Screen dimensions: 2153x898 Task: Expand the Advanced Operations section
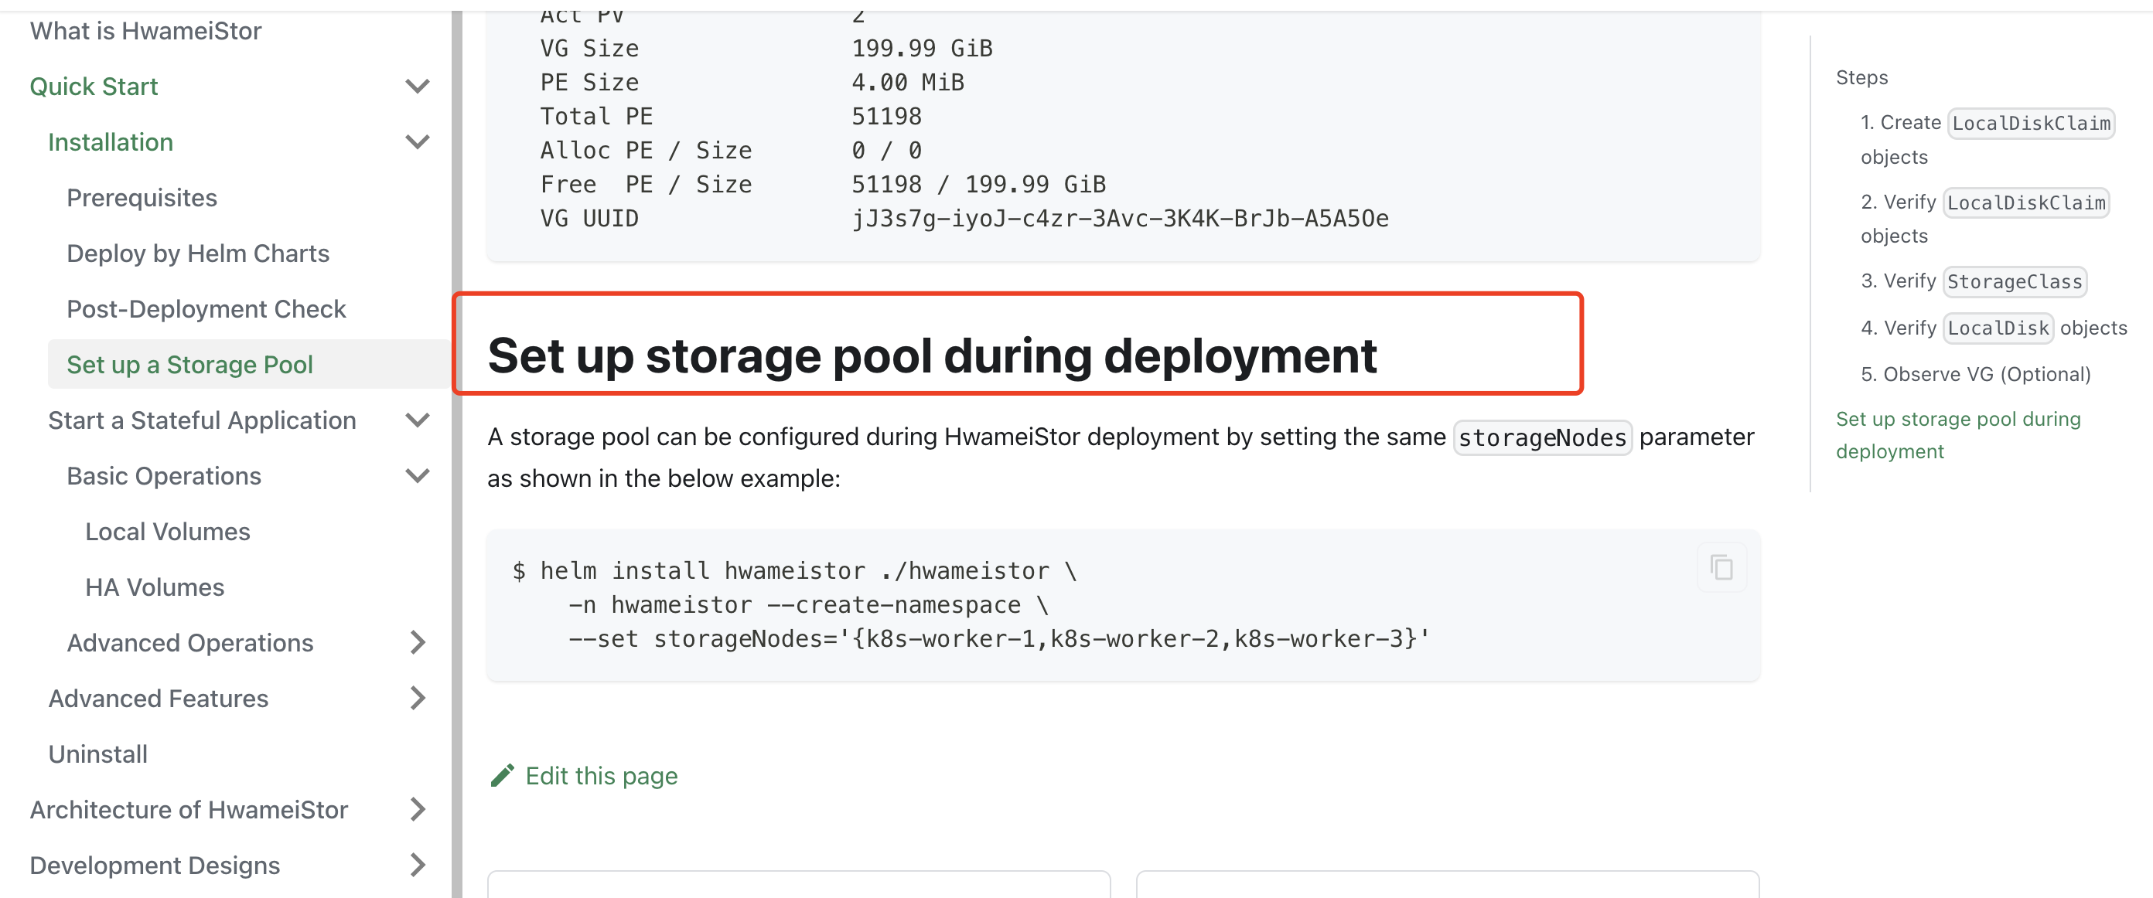pyautogui.click(x=418, y=642)
